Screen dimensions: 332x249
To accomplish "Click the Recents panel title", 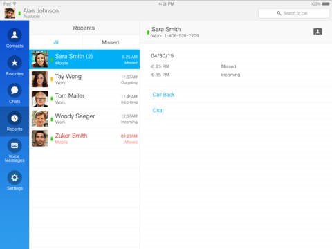I will 84,28.
